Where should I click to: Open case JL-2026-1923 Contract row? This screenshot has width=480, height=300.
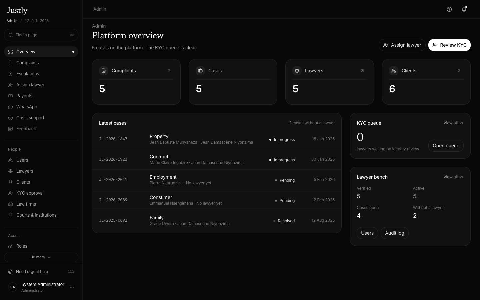[x=217, y=159]
